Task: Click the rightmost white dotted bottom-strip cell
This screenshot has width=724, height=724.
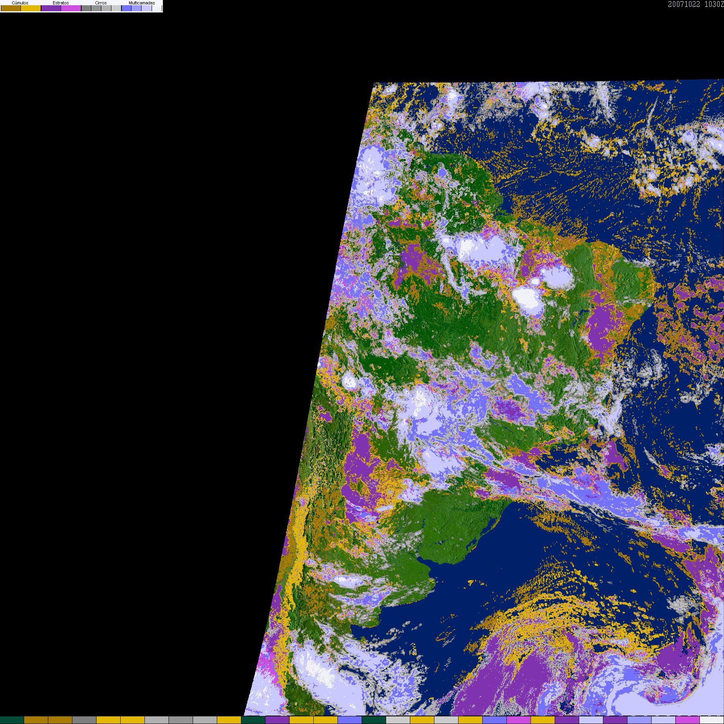Action: (x=712, y=720)
